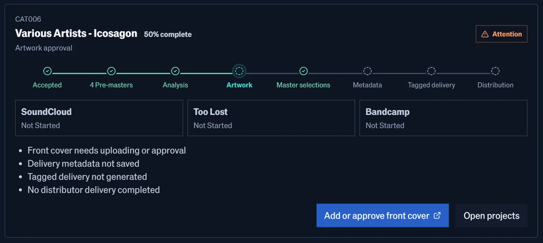This screenshot has height=243, width=543.
Task: Click the Analysis step checkmark icon
Action: (x=175, y=71)
